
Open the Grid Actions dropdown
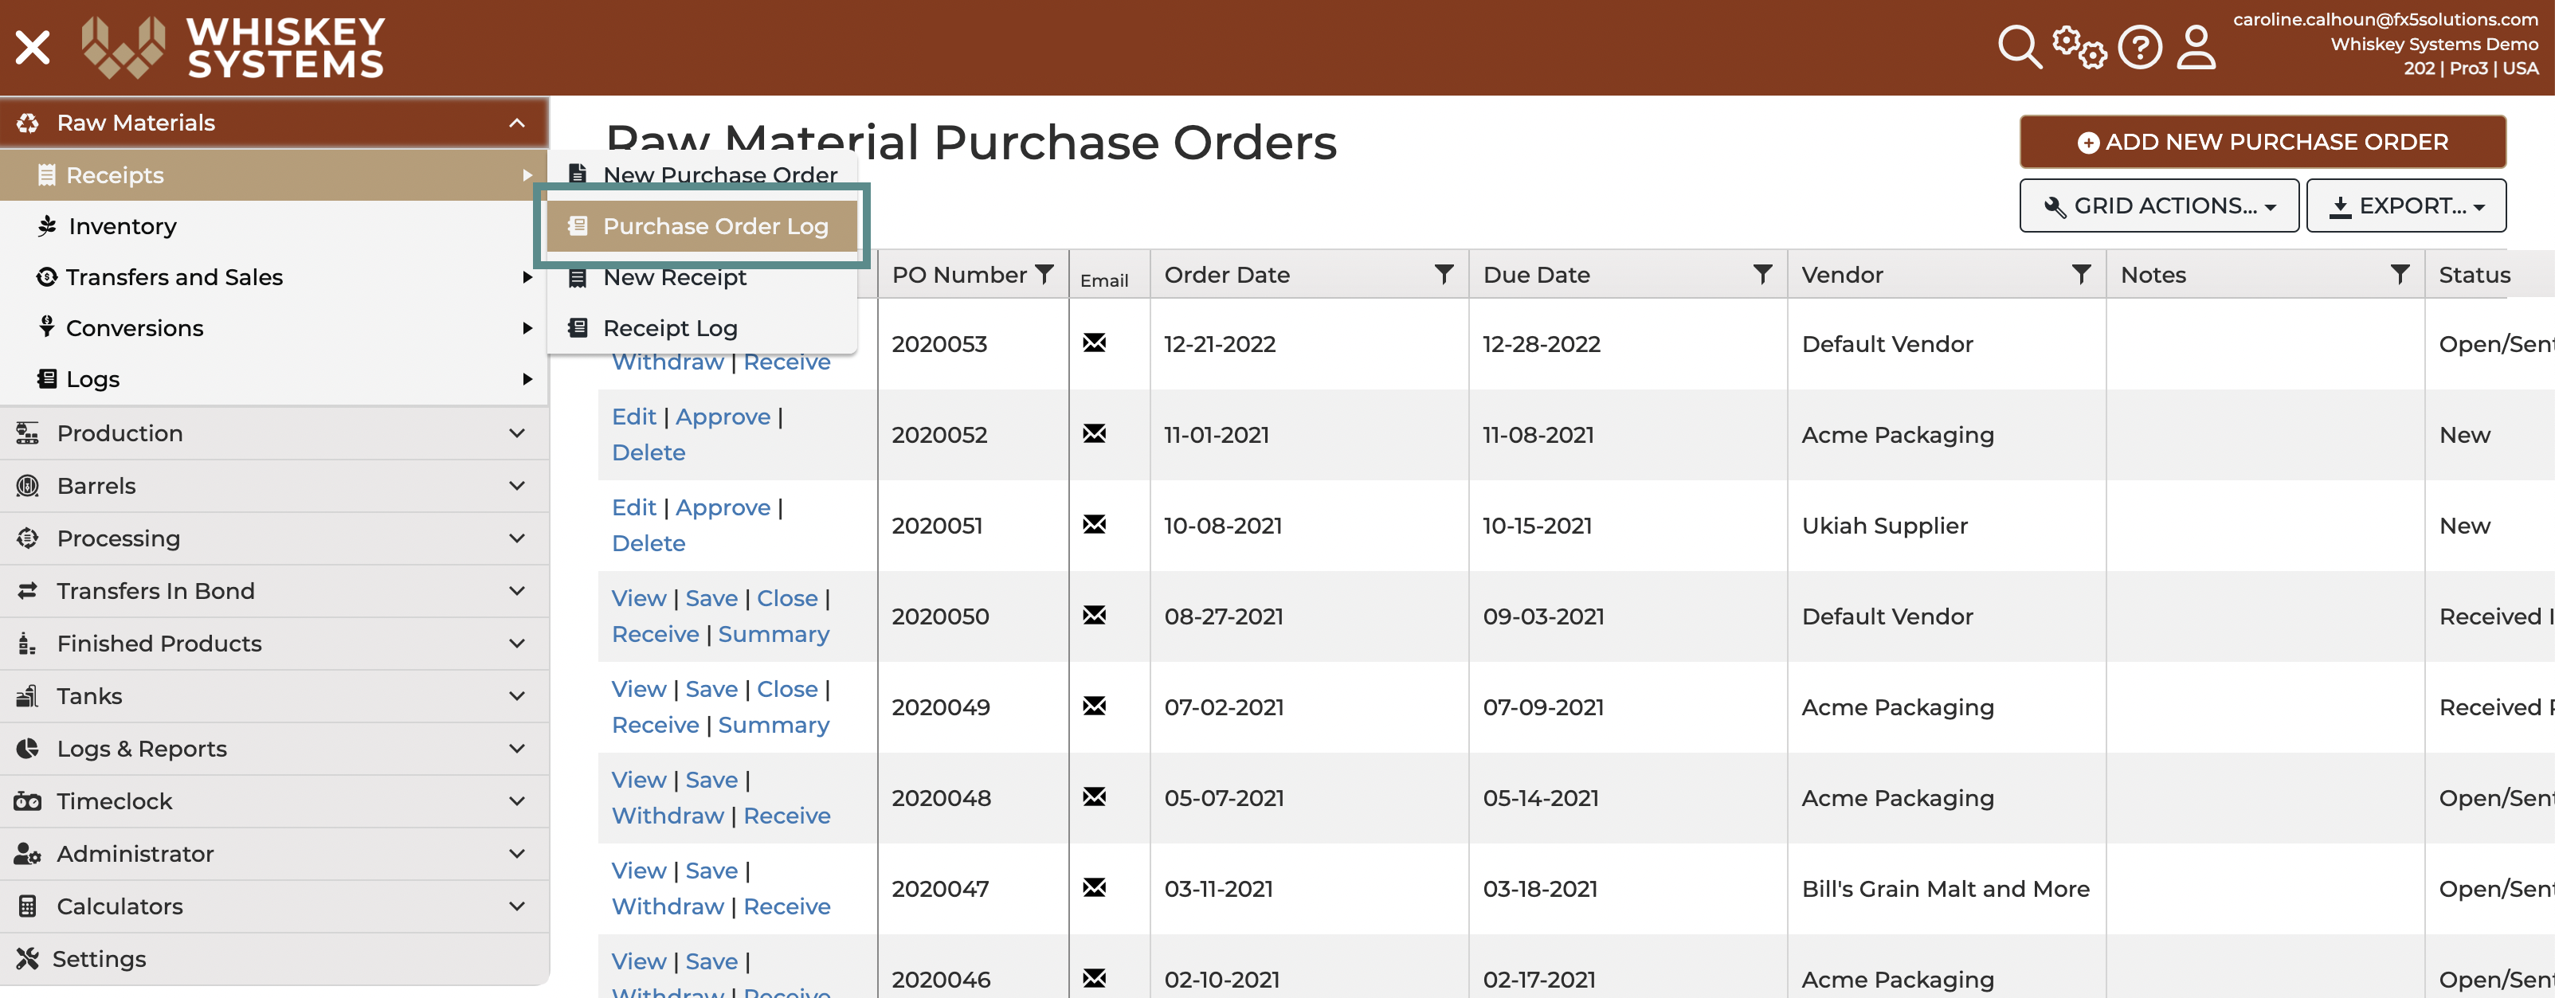click(x=2158, y=205)
